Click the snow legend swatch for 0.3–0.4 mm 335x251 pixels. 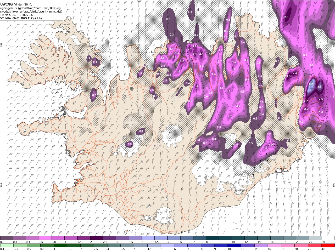[x=19, y=238]
